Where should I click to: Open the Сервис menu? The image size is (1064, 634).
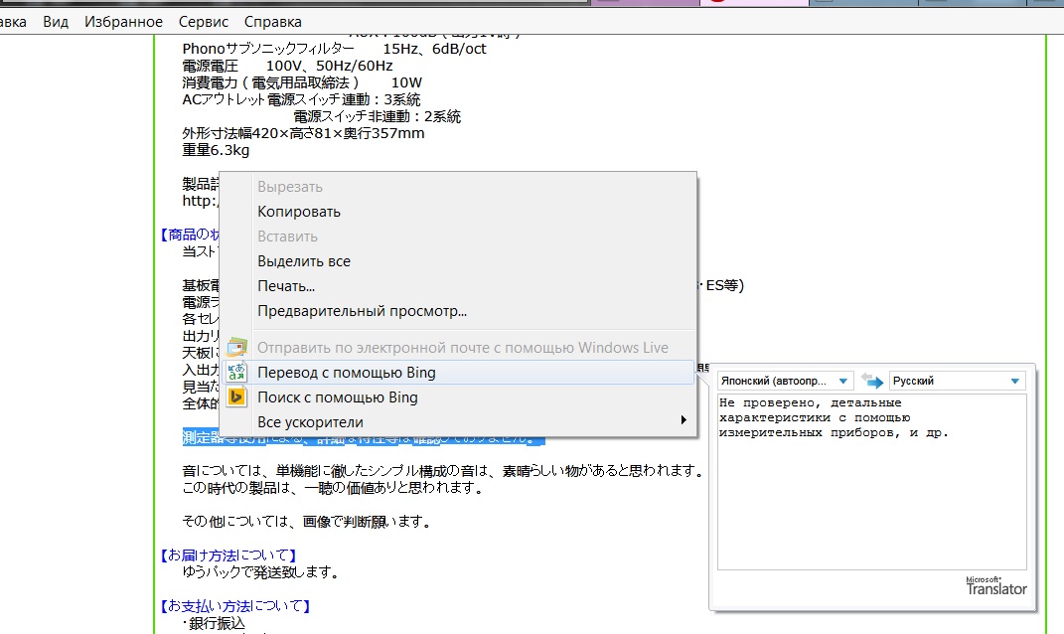(204, 22)
